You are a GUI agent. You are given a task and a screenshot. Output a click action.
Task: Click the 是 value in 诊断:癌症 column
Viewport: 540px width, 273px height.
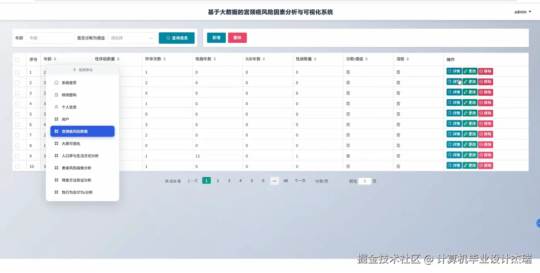click(348, 156)
